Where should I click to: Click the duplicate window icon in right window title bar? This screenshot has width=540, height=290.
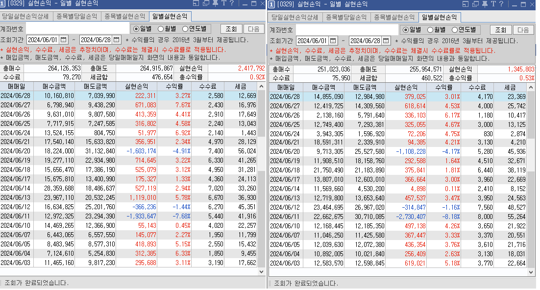tap(476, 4)
